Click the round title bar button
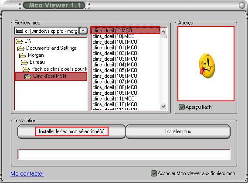This screenshot has height=183, width=248. tap(242, 5)
